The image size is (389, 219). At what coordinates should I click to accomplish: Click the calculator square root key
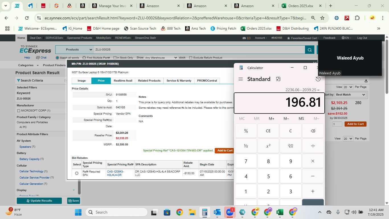coord(290,146)
